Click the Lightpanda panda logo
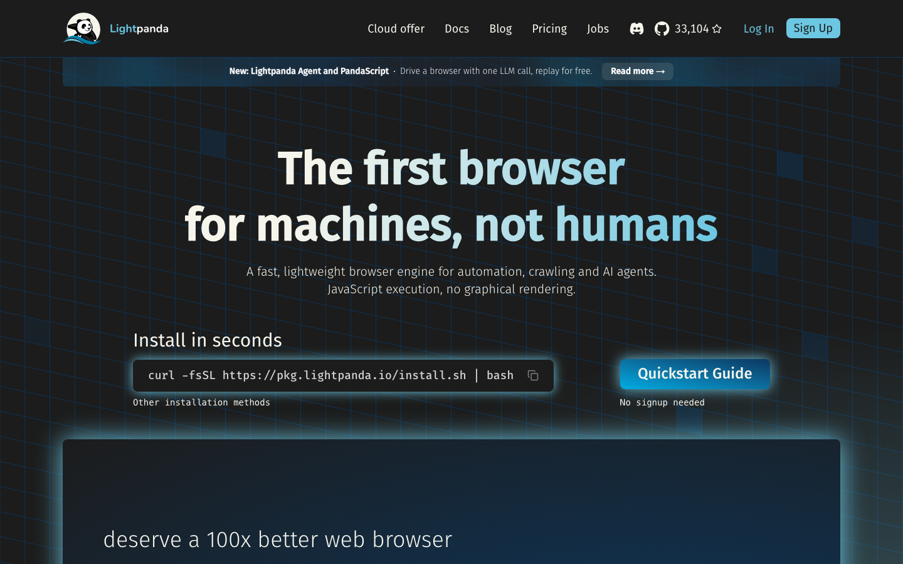Image resolution: width=903 pixels, height=564 pixels. [x=82, y=29]
